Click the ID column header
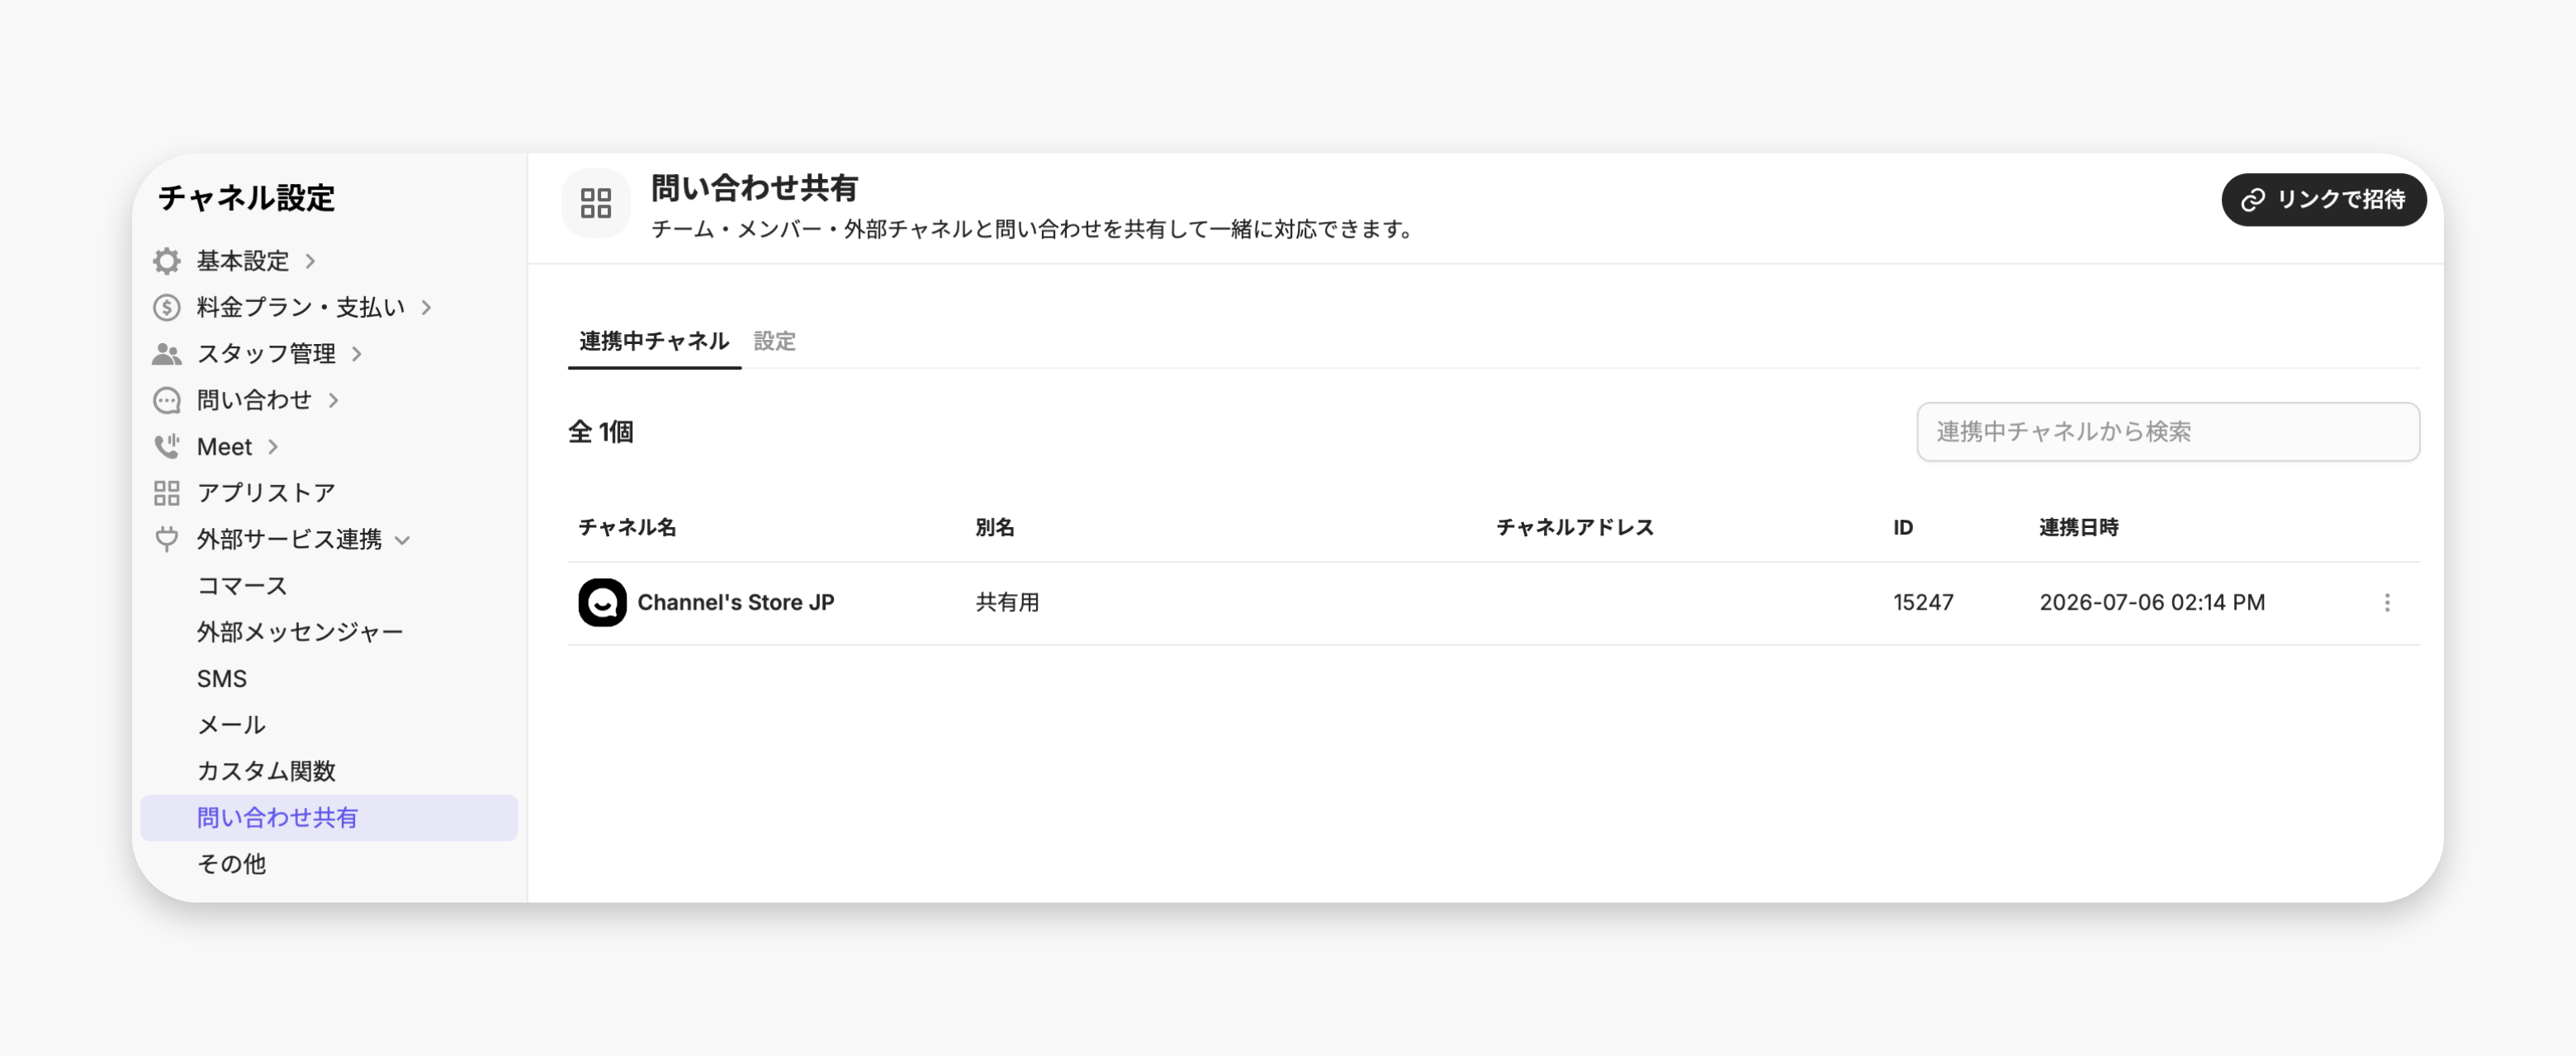The width and height of the screenshot is (2576, 1056). tap(1903, 527)
